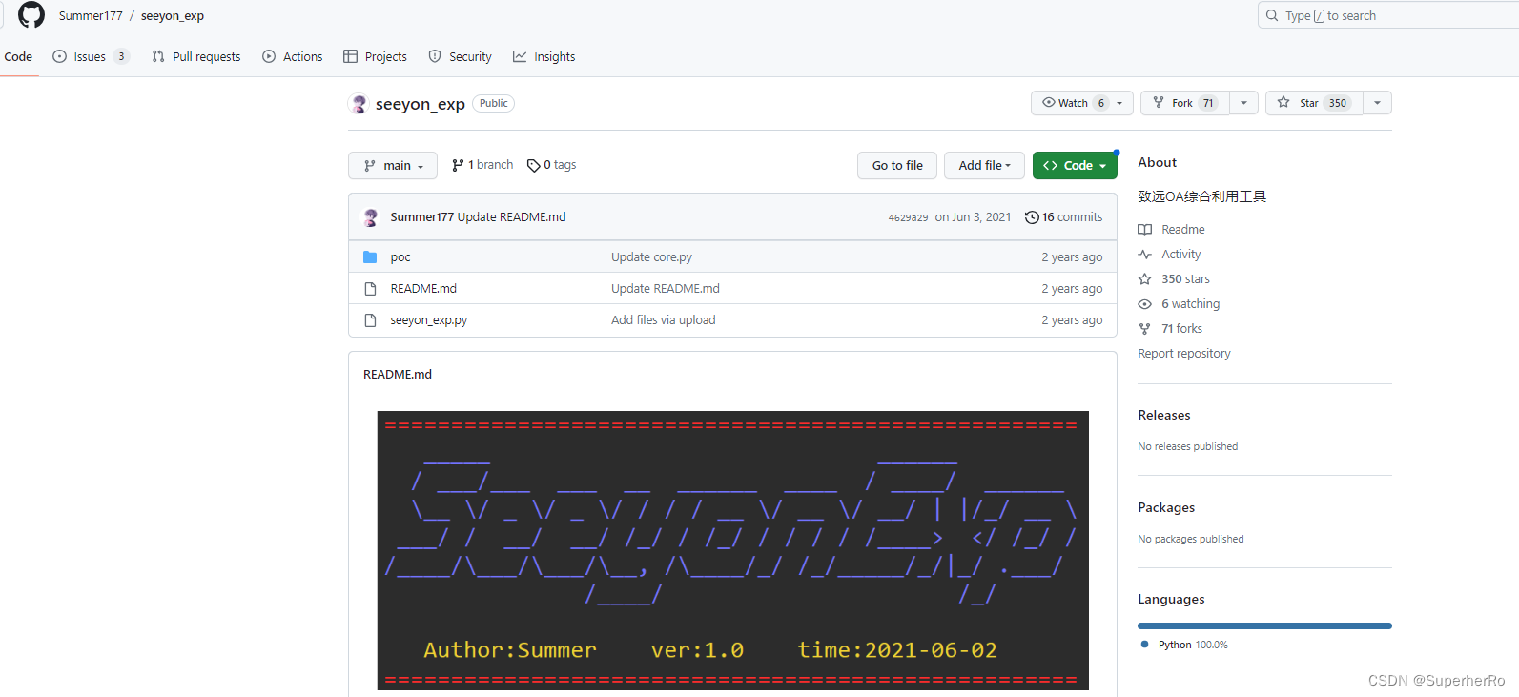Click the history clock icon beside commits
Viewport: 1519px width, 697px height.
[1032, 217]
